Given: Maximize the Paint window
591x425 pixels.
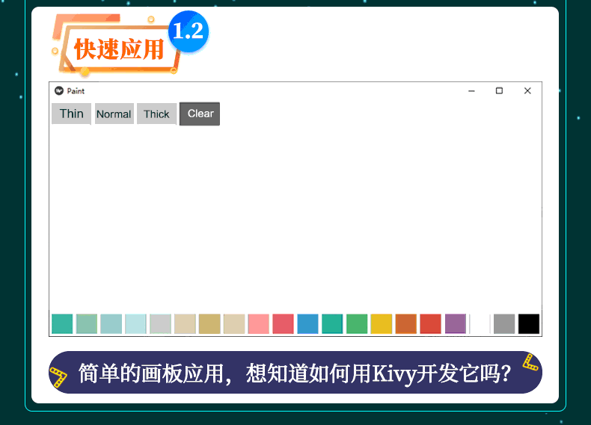Looking at the screenshot, I should 499,91.
